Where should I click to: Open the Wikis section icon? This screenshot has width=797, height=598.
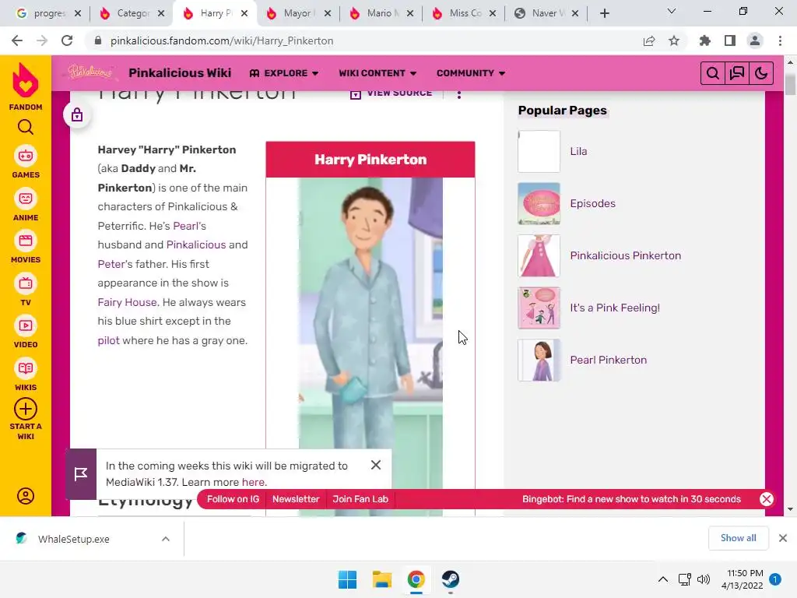(x=26, y=368)
